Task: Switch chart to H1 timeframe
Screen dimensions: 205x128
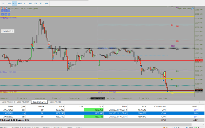Action: click(x=25, y=3)
